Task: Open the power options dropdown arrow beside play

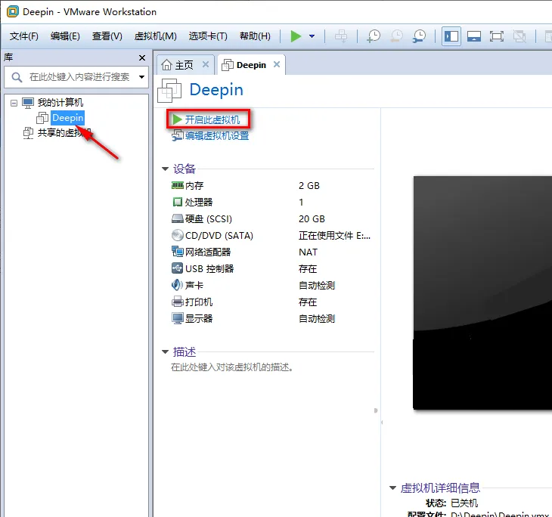Action: (312, 36)
